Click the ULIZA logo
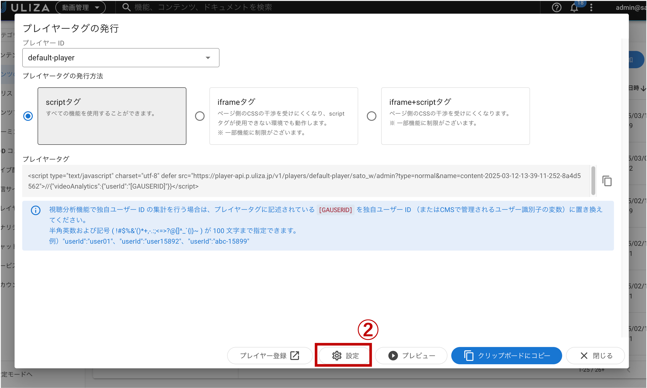647x388 pixels. pos(25,7)
